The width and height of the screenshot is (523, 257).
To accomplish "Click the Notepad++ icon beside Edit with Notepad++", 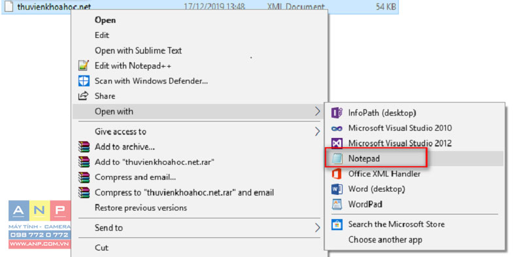I will click(x=84, y=65).
